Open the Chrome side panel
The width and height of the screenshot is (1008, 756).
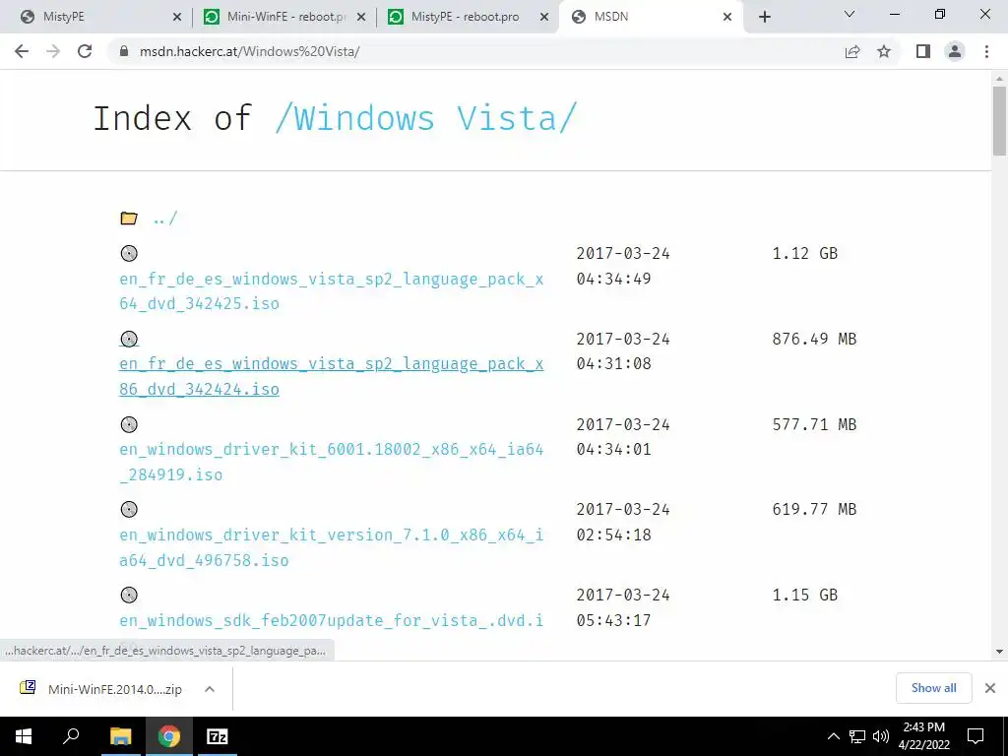(923, 51)
